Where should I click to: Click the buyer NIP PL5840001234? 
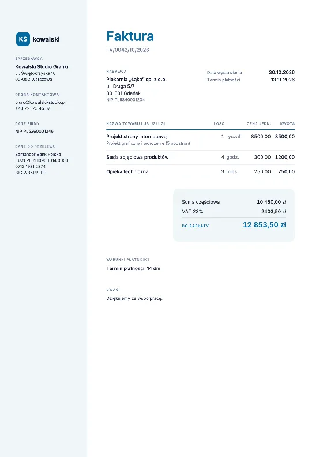pos(126,100)
